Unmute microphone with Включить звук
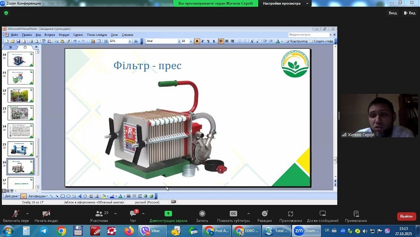Viewport: 420px width, 237px height. point(15,214)
